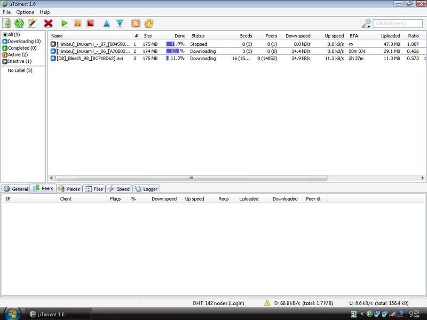
Task: Click status icon of Bleach 98 torrent
Action: 53,58
